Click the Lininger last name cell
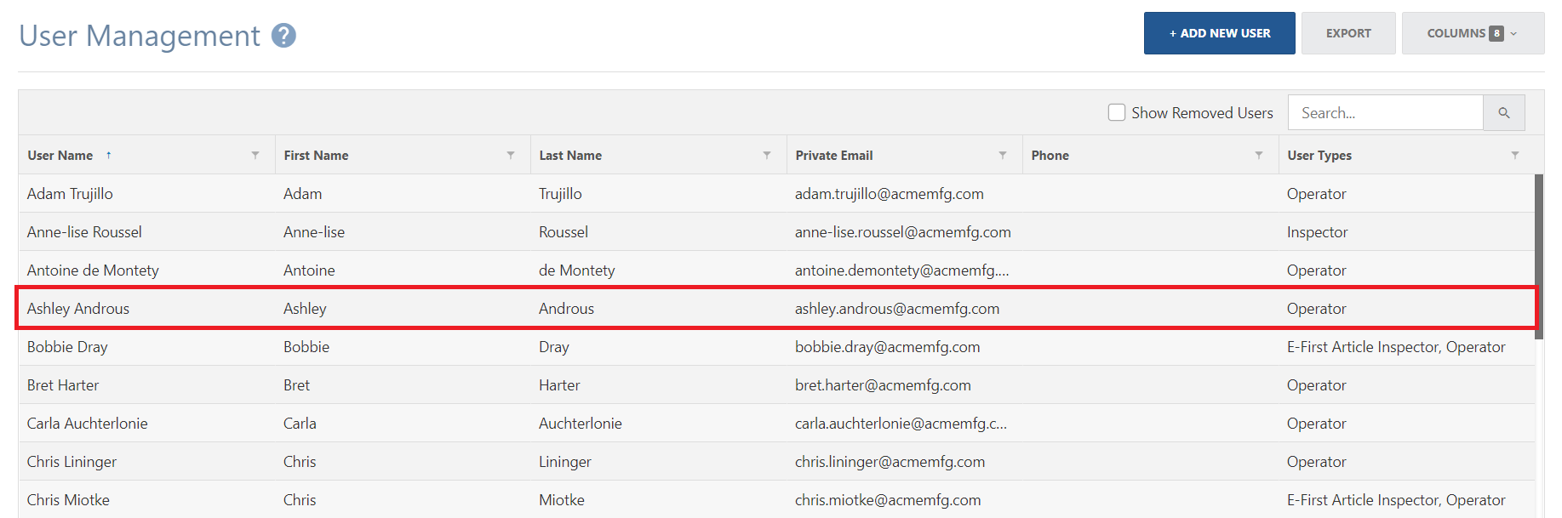The height and width of the screenshot is (518, 1562). (x=658, y=461)
